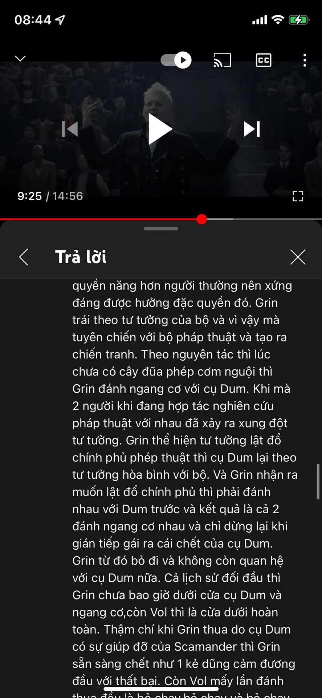Close the Trả lời replies panel
This screenshot has height=698, width=322.
tap(298, 257)
